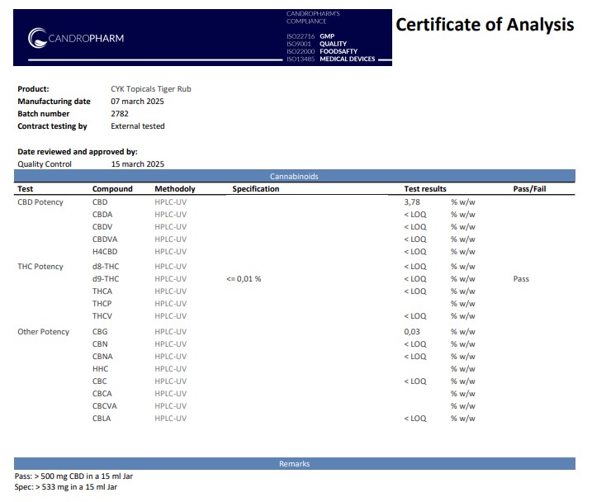The image size is (592, 502).
Task: Click the Other Potency test label
Action: [44, 332]
